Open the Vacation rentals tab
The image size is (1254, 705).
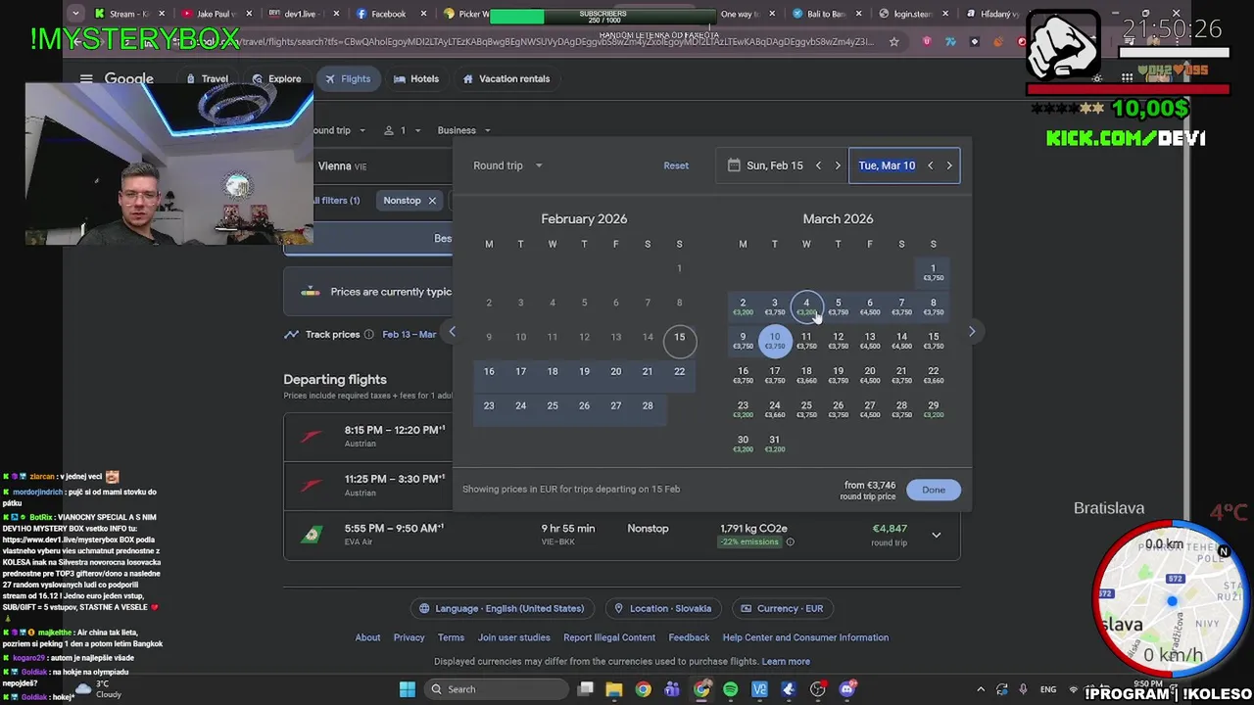pyautogui.click(x=506, y=79)
